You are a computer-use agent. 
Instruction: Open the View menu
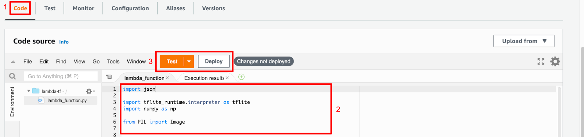tap(79, 62)
